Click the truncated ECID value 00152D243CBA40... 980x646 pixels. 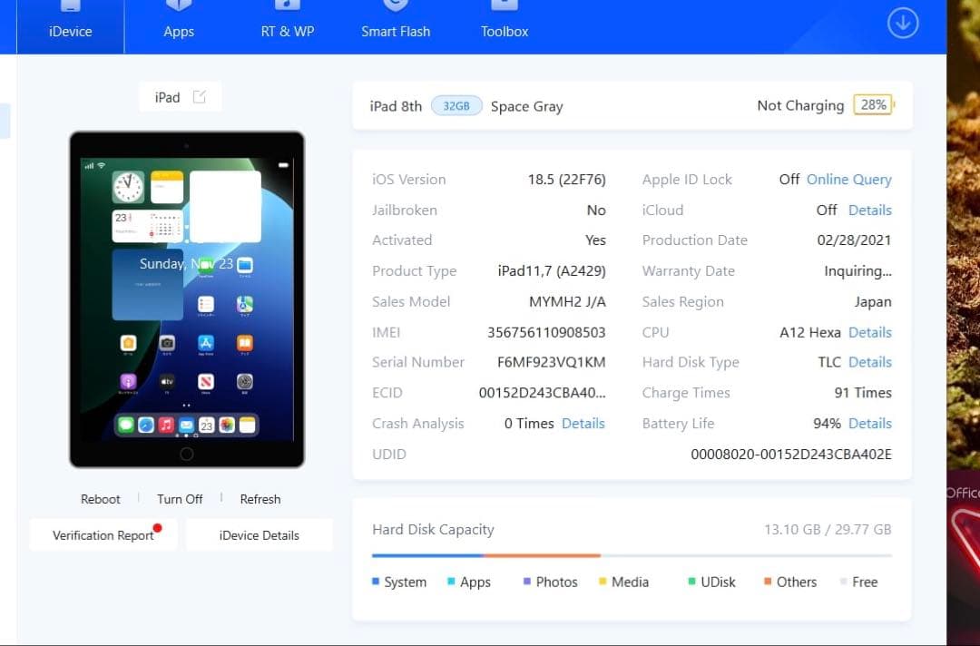pyautogui.click(x=542, y=393)
